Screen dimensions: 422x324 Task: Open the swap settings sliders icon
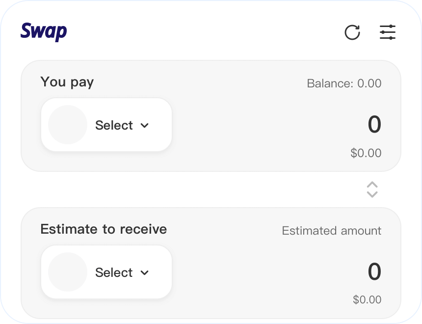388,32
